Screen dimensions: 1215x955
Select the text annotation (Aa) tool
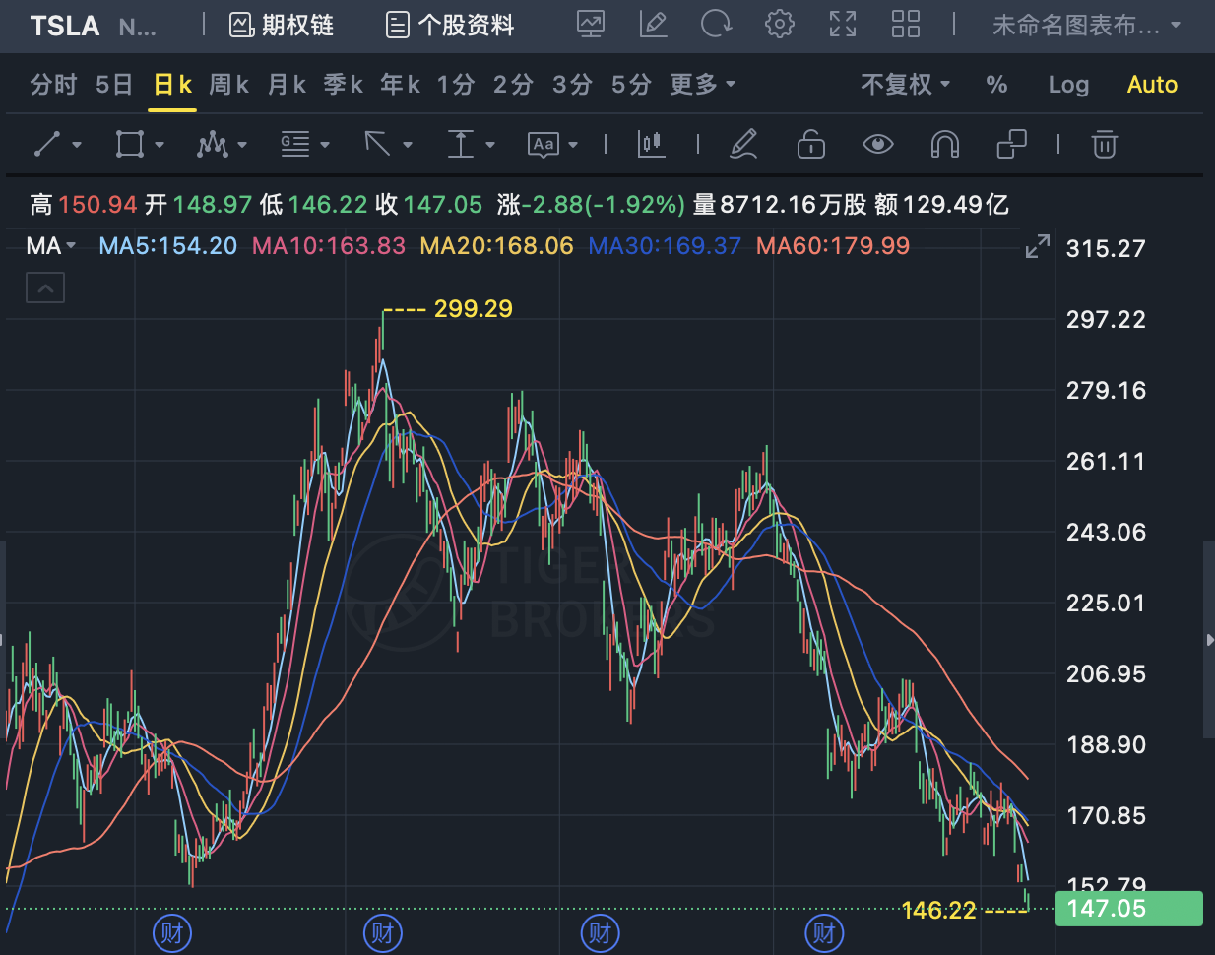pyautogui.click(x=544, y=145)
